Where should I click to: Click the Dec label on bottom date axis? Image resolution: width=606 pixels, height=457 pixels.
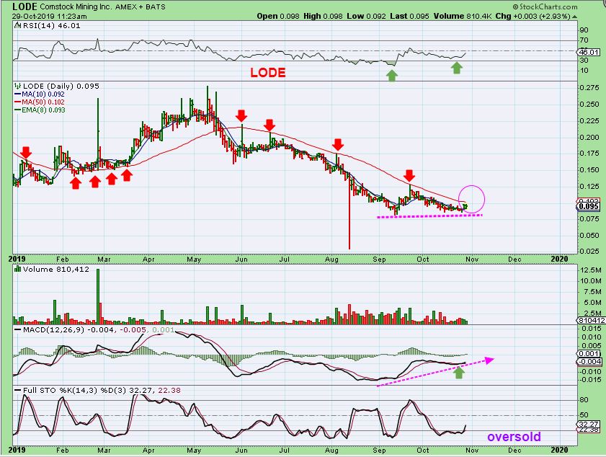pos(514,450)
